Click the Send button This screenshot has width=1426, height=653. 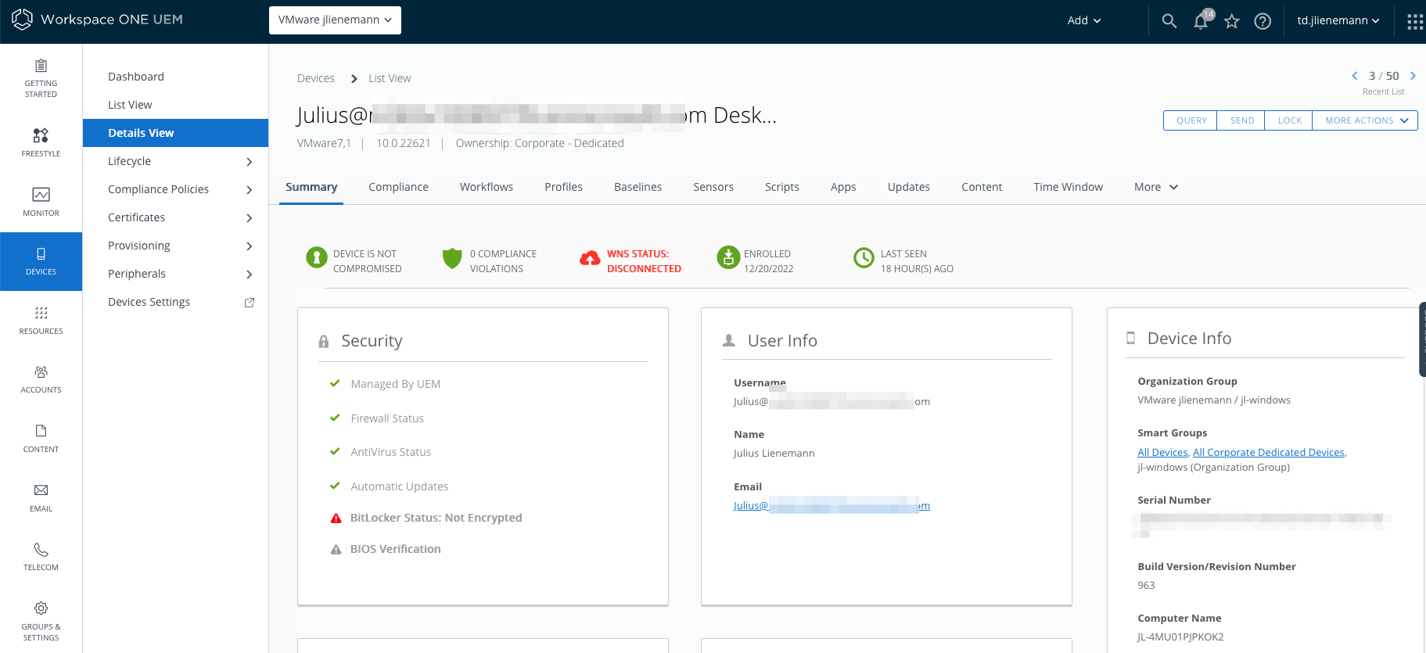point(1241,120)
